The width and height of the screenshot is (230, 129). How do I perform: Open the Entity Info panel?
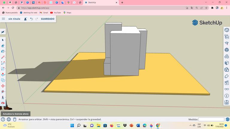click(x=227, y=30)
